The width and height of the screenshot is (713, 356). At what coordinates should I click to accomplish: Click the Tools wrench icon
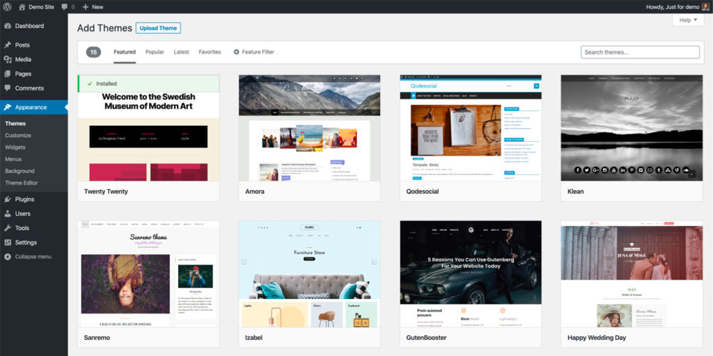(7, 228)
